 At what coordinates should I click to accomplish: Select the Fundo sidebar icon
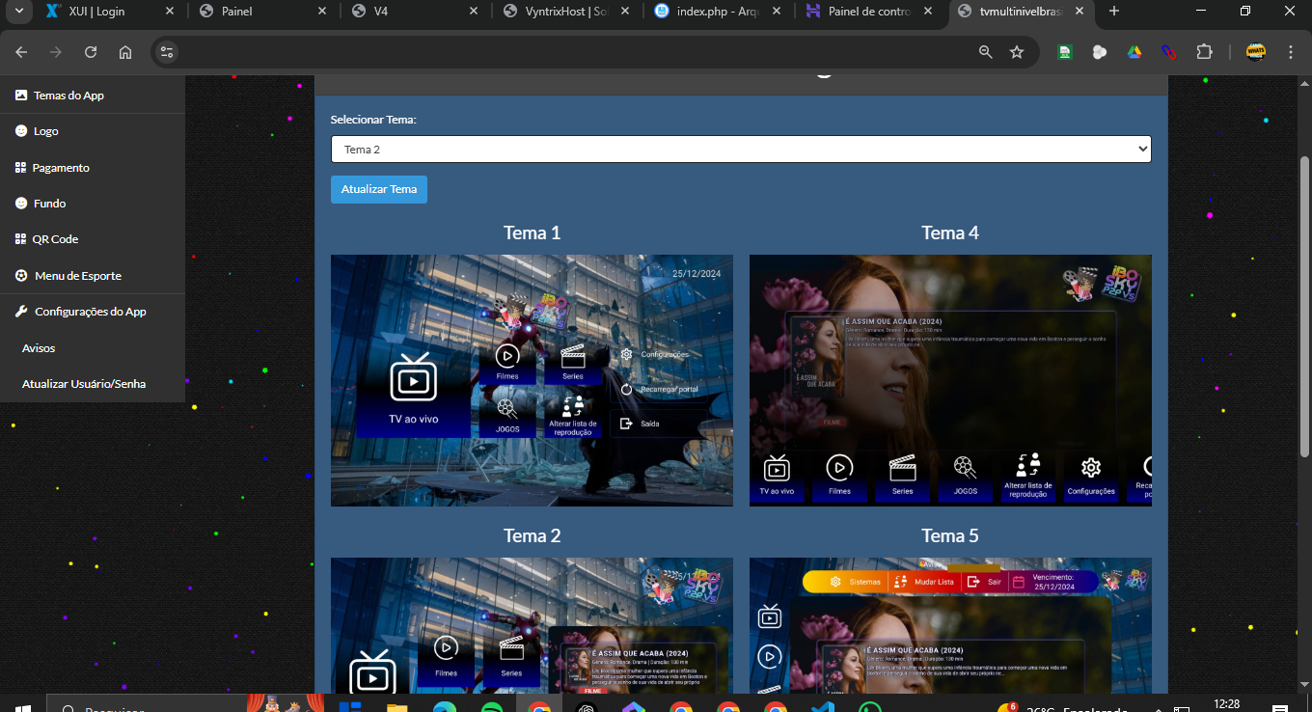coord(21,204)
